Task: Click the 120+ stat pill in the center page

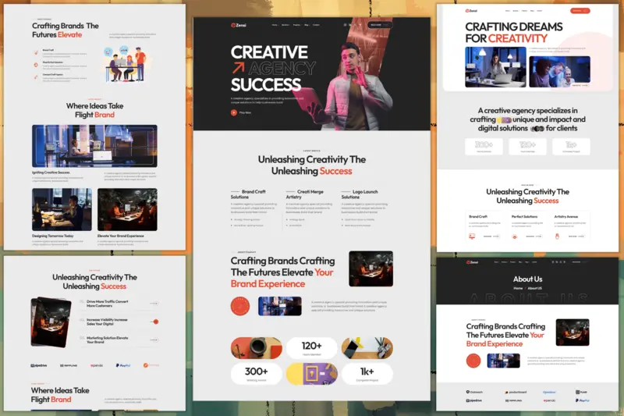Action: click(311, 348)
